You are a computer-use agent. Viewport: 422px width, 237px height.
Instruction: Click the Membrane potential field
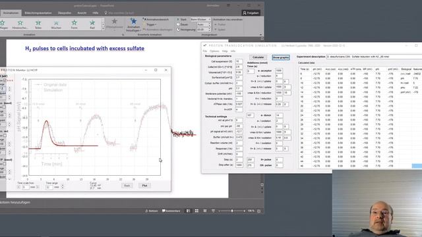[239, 93]
